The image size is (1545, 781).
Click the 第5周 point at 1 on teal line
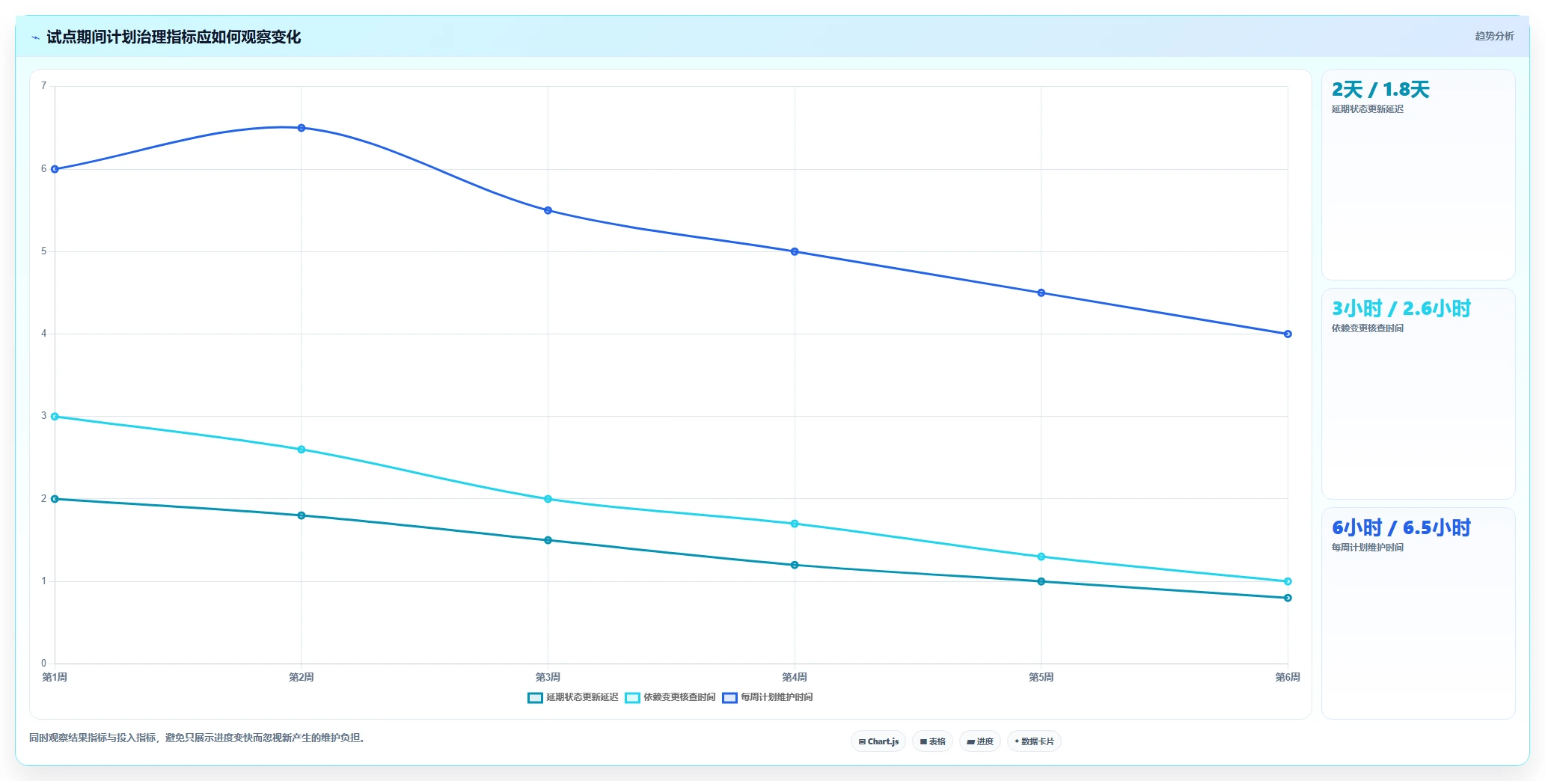[1041, 581]
